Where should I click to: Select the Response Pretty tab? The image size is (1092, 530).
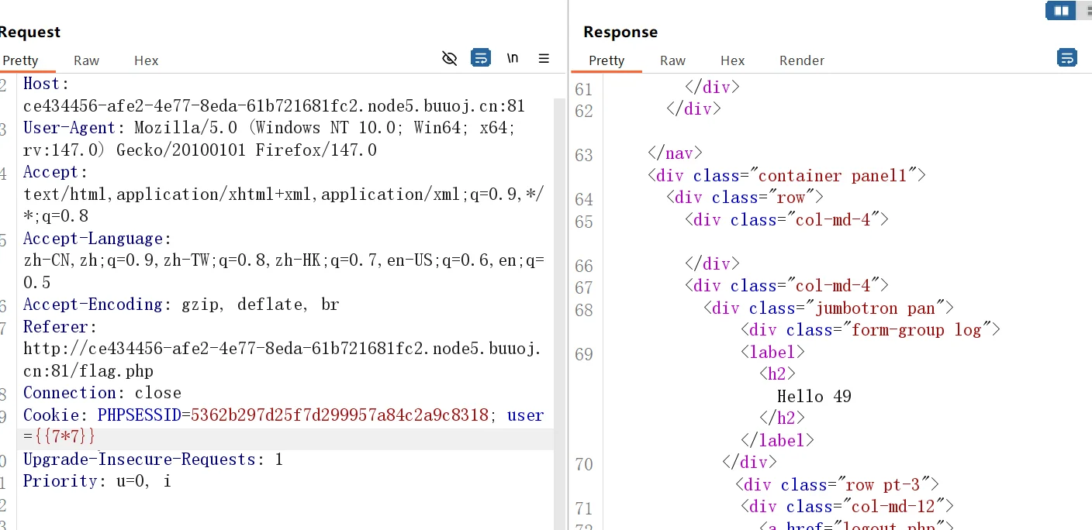tap(606, 60)
